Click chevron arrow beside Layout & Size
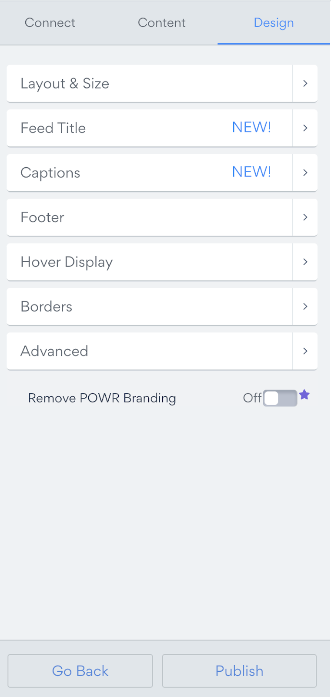The width and height of the screenshot is (331, 697). coord(305,83)
